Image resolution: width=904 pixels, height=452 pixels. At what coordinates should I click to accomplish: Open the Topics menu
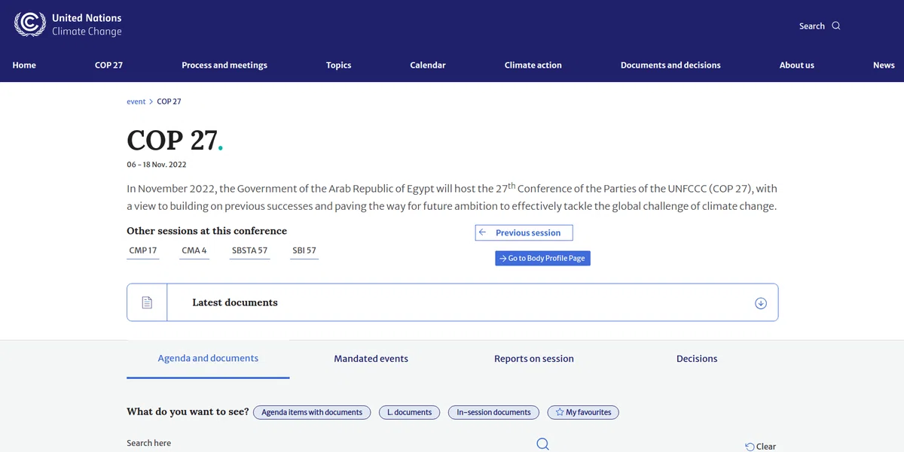point(338,65)
